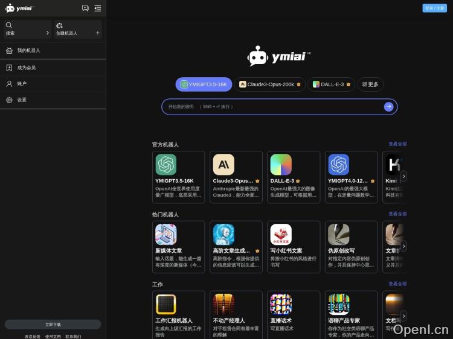The width and height of the screenshot is (453, 339).
Task: Open 设置 settings menu item
Action: [53, 100]
